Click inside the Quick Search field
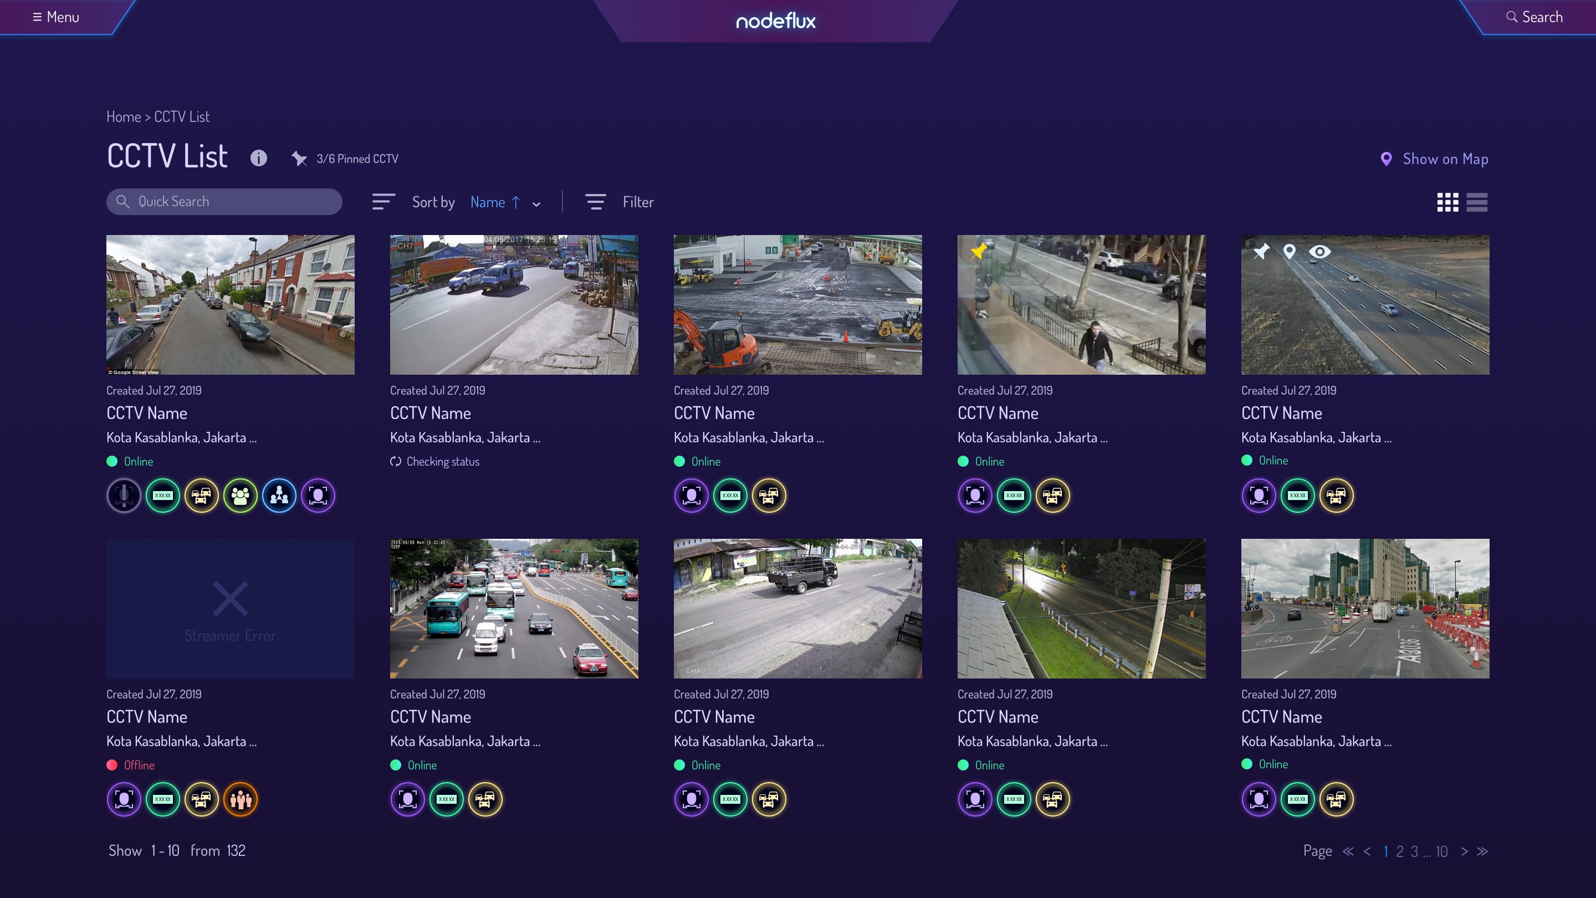 [224, 201]
